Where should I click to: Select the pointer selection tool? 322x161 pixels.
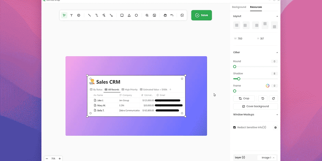[64, 15]
